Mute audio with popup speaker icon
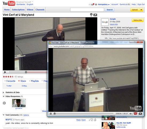Image resolution: width=147 pixels, height=129 pixels. (131, 114)
